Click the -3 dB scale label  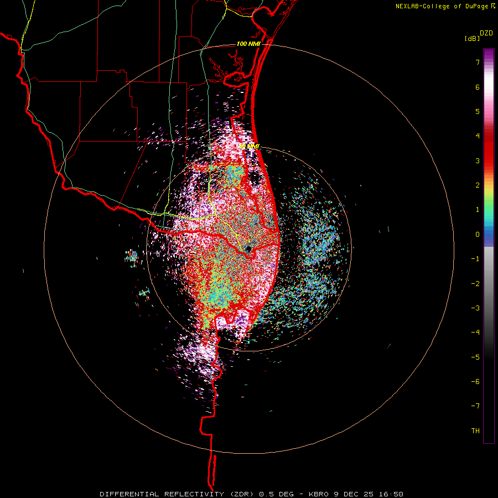pyautogui.click(x=475, y=308)
